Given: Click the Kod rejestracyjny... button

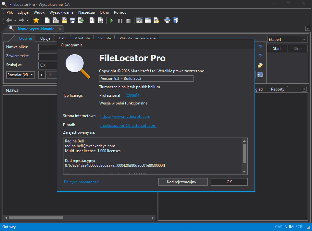Looking at the screenshot, I should coord(183,182).
